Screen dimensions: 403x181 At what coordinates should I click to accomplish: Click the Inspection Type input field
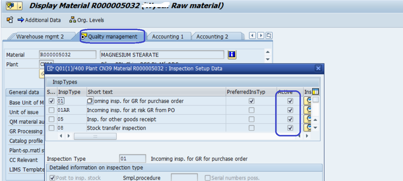coord(132,159)
